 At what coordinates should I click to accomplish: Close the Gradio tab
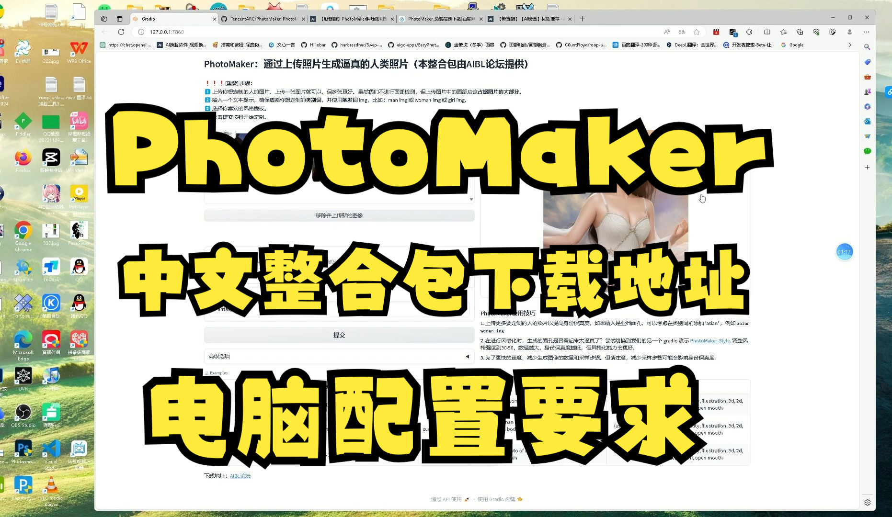pyautogui.click(x=214, y=19)
